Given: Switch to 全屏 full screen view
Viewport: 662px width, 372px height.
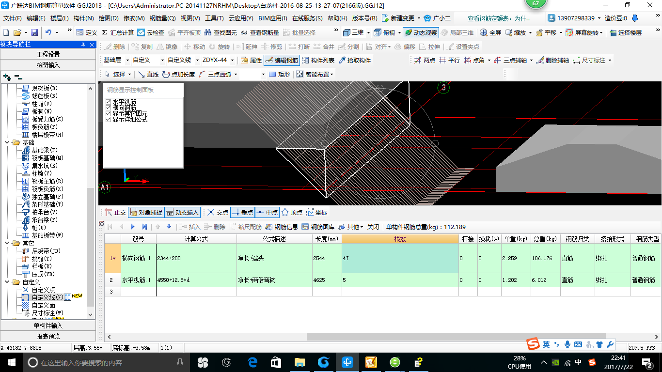Looking at the screenshot, I should 490,32.
